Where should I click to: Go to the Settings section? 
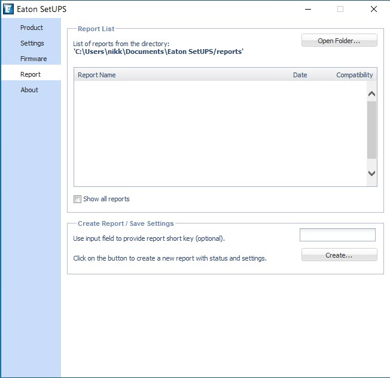coord(31,43)
